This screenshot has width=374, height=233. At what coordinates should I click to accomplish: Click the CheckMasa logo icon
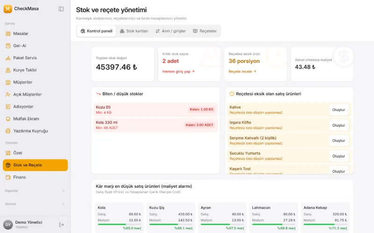pos(7,9)
